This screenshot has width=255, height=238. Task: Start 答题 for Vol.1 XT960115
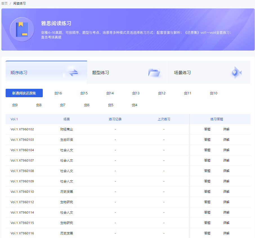point(207,223)
